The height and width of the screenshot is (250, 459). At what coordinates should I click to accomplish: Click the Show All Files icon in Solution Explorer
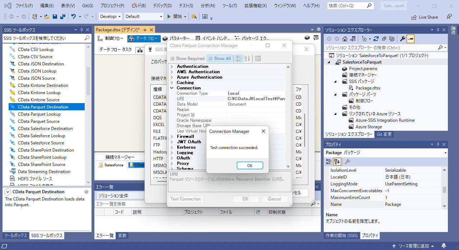coord(392,39)
